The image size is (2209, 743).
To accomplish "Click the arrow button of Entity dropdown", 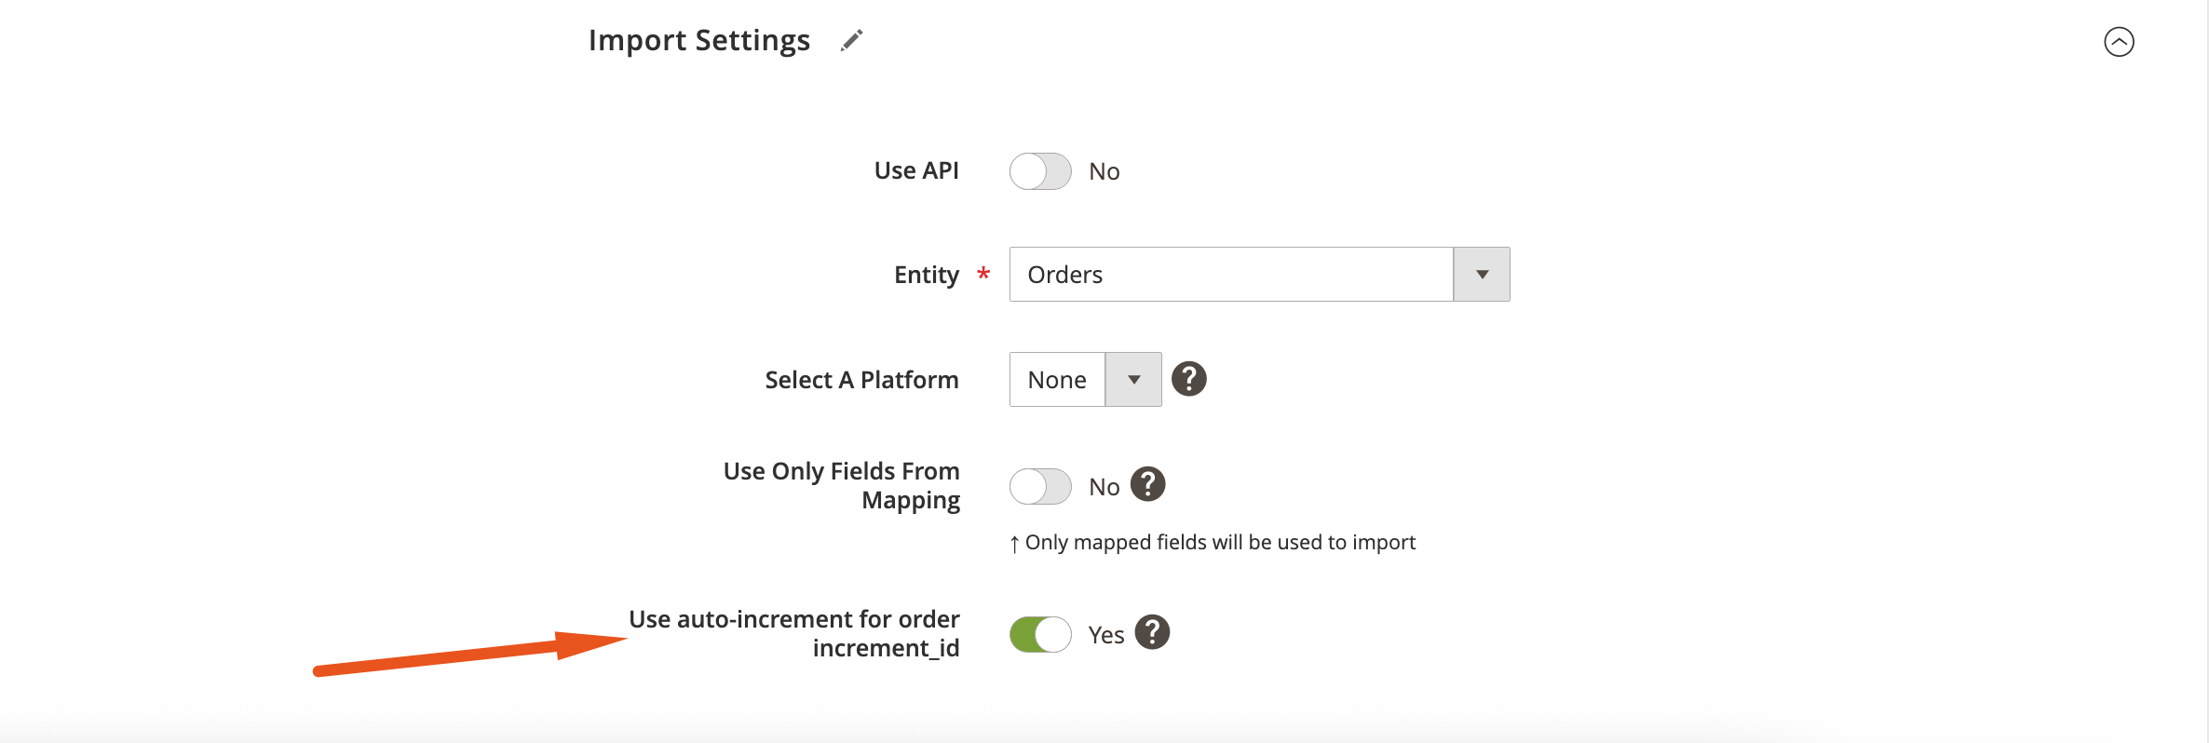I will (1481, 275).
